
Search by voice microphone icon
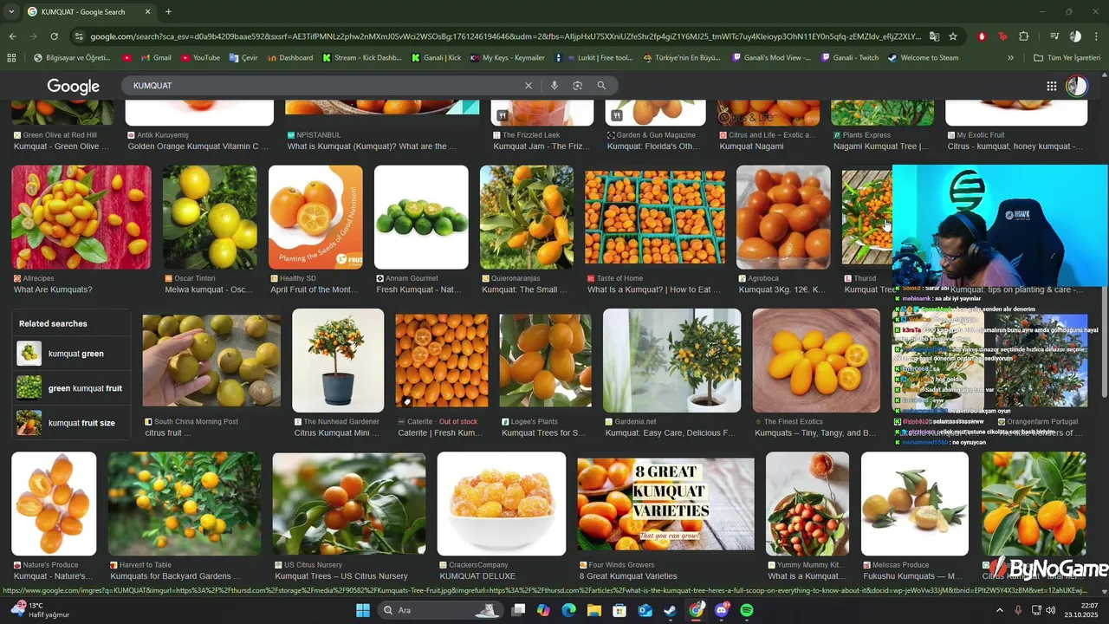pos(554,86)
